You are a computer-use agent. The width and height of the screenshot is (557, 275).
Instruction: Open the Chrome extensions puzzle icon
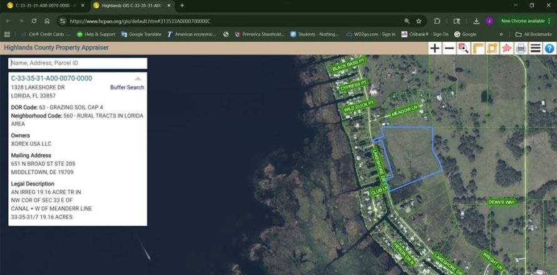437,21
